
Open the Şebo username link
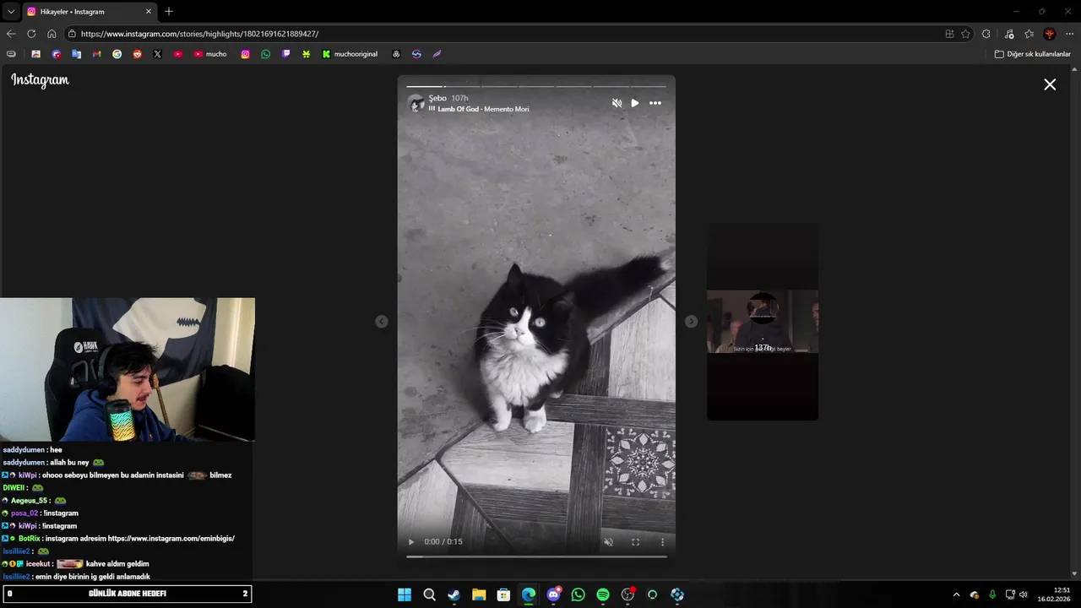pyautogui.click(x=437, y=98)
